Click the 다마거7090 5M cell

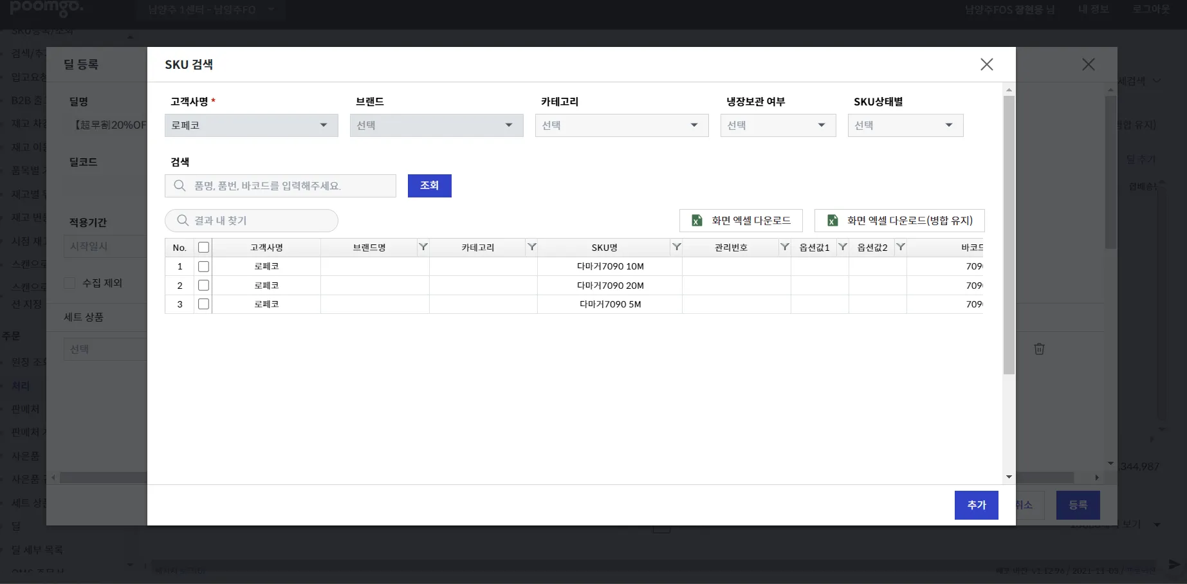[x=610, y=304]
